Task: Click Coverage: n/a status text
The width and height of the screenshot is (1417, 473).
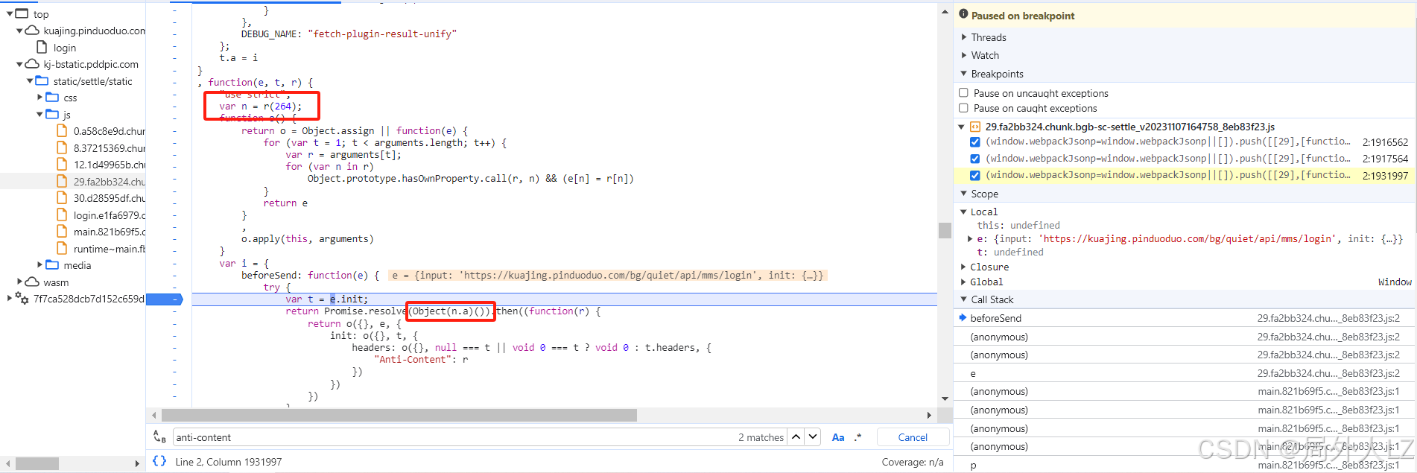Action: coord(913,462)
